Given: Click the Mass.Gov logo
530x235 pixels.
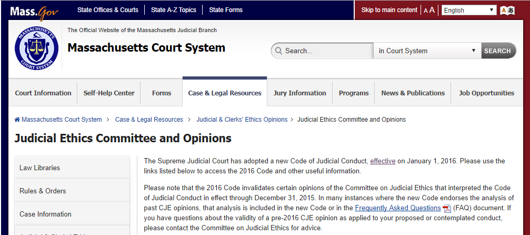Looking at the screenshot, I should pyautogui.click(x=34, y=13).
